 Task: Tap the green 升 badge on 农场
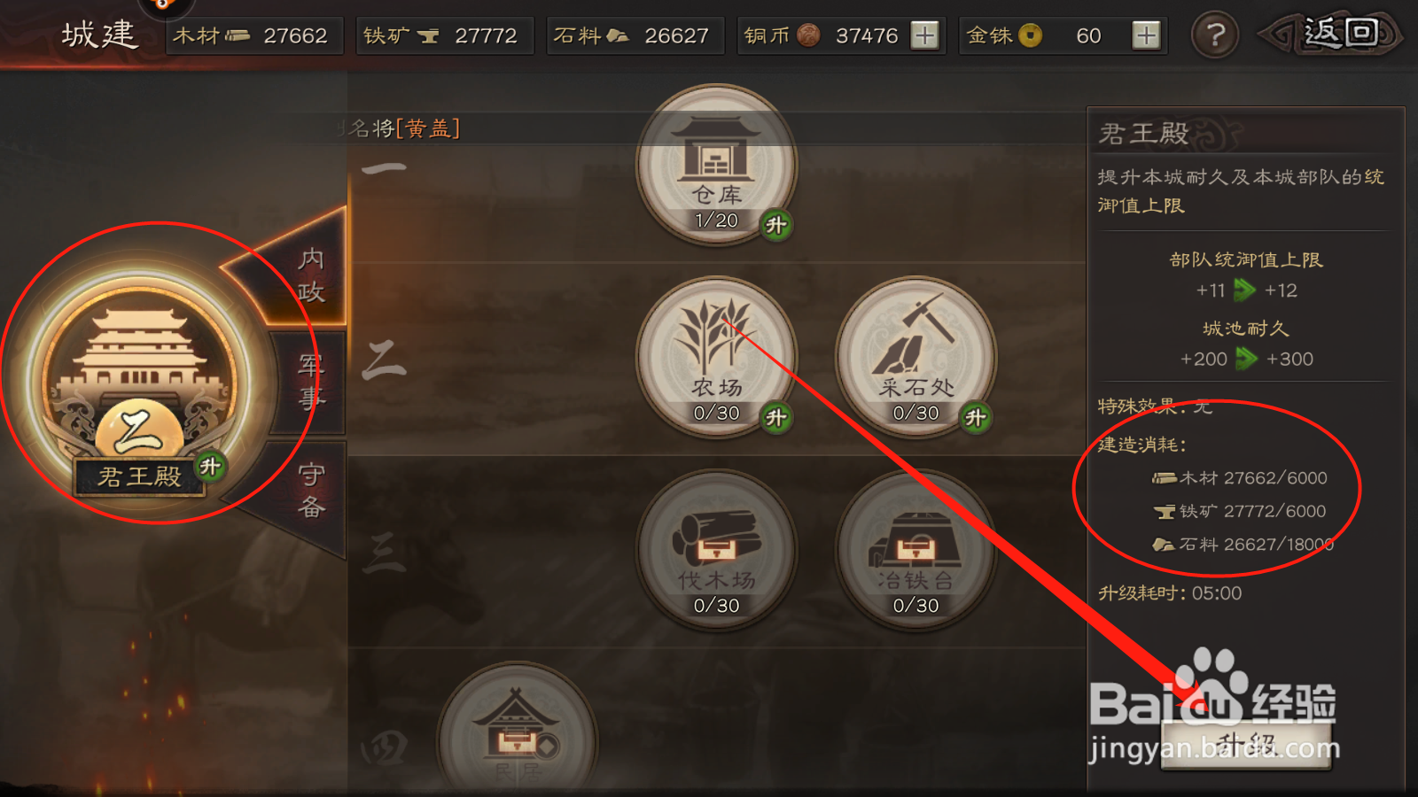[x=776, y=418]
